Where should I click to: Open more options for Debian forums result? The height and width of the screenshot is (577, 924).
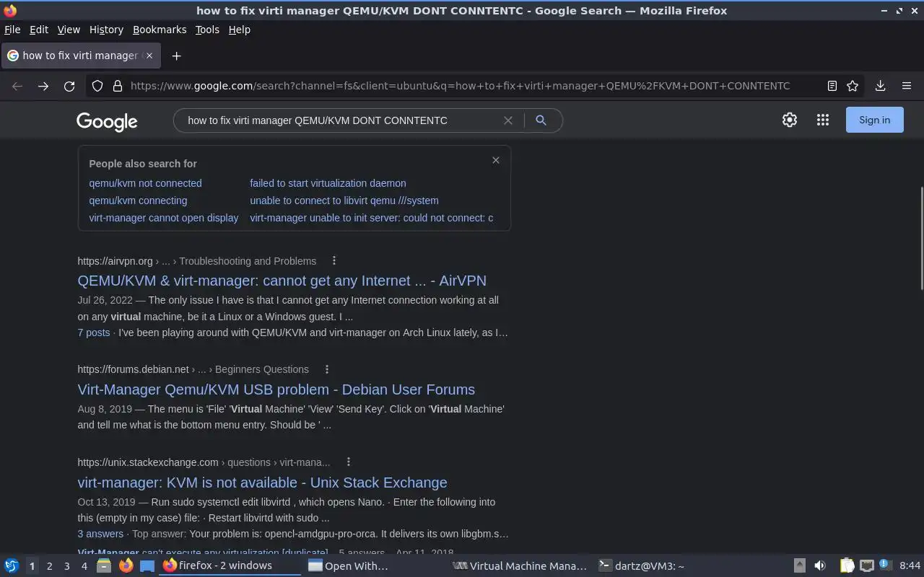point(326,369)
